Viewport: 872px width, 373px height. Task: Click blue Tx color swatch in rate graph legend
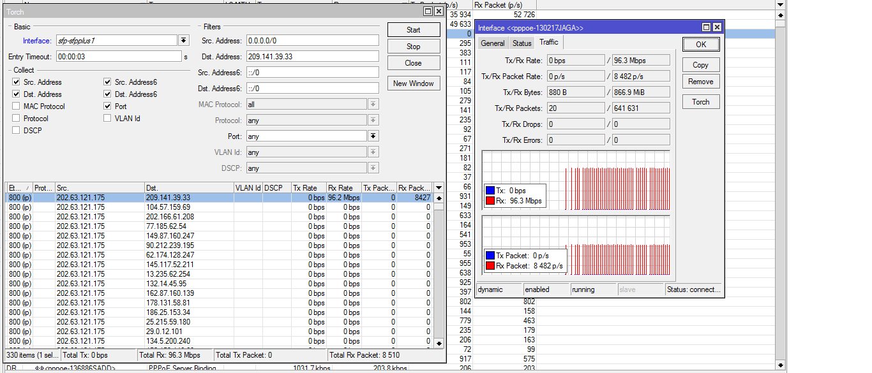[490, 191]
